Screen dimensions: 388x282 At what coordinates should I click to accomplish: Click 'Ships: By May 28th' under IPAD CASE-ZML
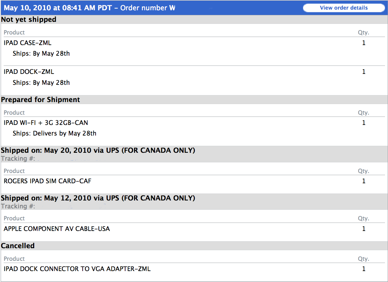(x=41, y=54)
